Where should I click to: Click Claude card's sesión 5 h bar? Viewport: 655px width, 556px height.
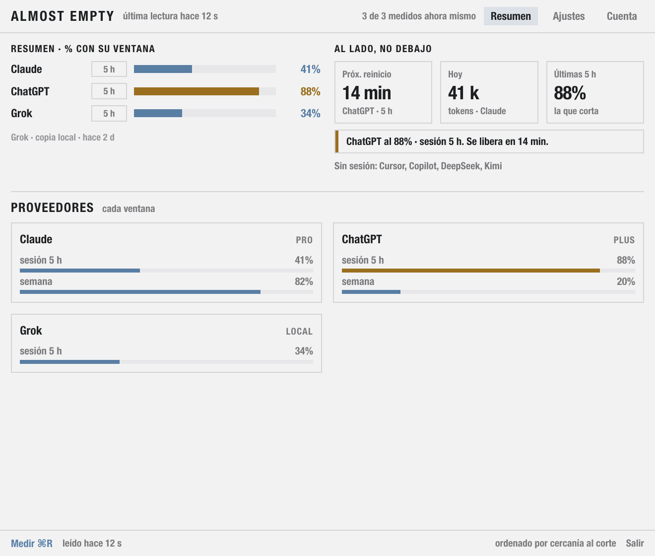166,271
